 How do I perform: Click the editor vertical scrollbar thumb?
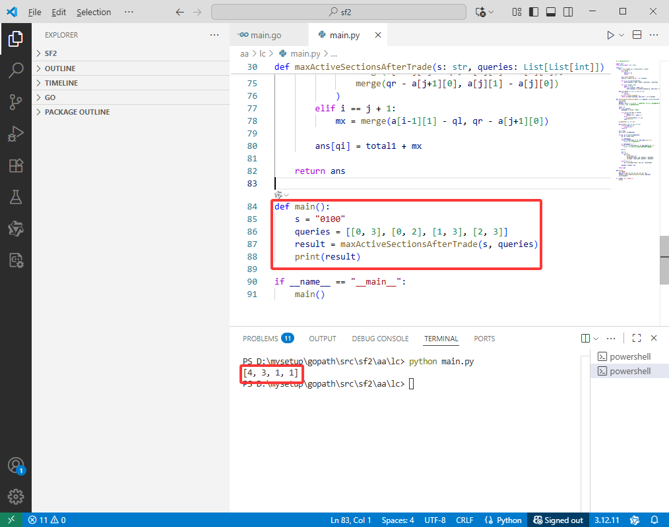664,260
